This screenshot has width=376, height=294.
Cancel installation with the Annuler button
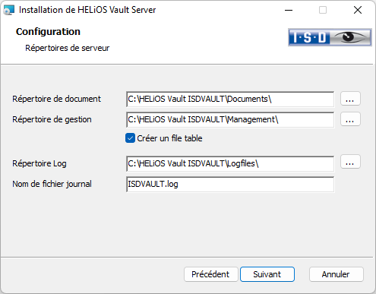[x=336, y=274]
